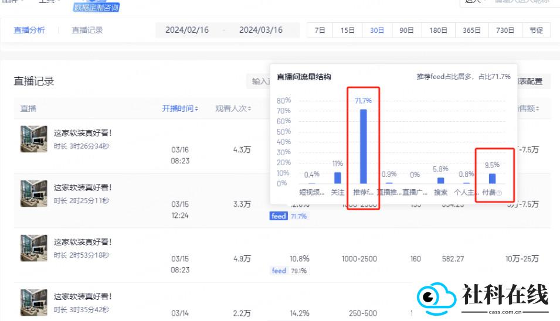
Task: Sort by 开播时间 sort arrows
Action: pyautogui.click(x=196, y=108)
